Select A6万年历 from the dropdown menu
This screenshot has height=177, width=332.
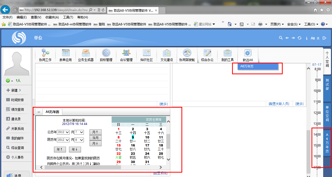click(x=258, y=66)
